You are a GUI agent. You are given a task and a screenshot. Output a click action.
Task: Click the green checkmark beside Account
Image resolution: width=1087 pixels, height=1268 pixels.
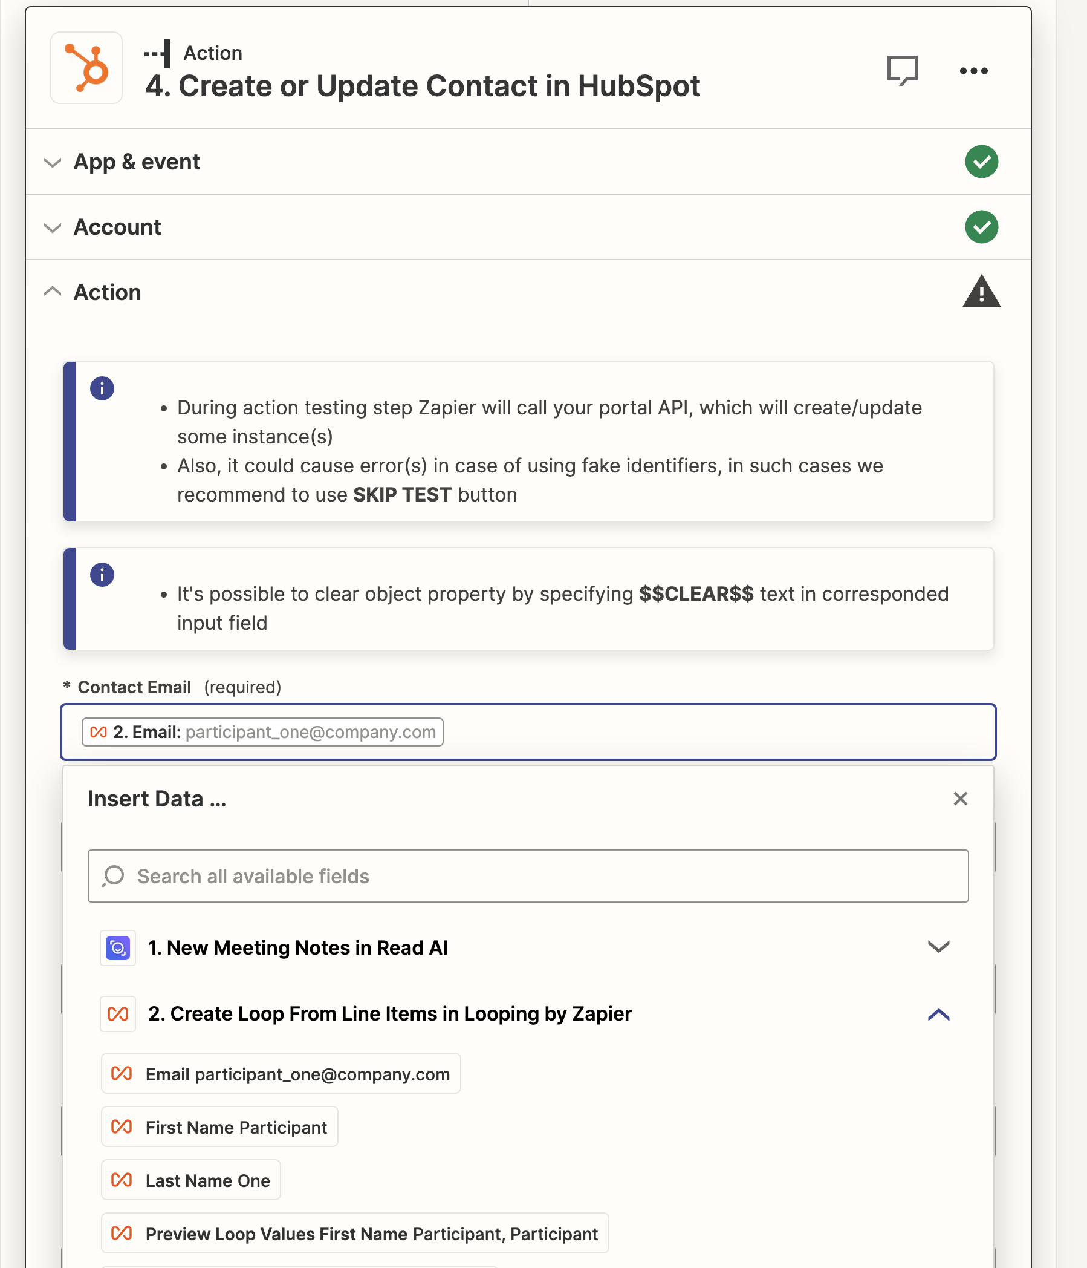[x=981, y=227]
